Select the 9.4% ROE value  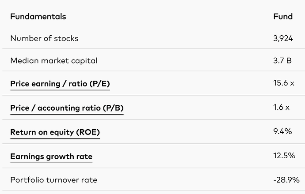tap(282, 131)
